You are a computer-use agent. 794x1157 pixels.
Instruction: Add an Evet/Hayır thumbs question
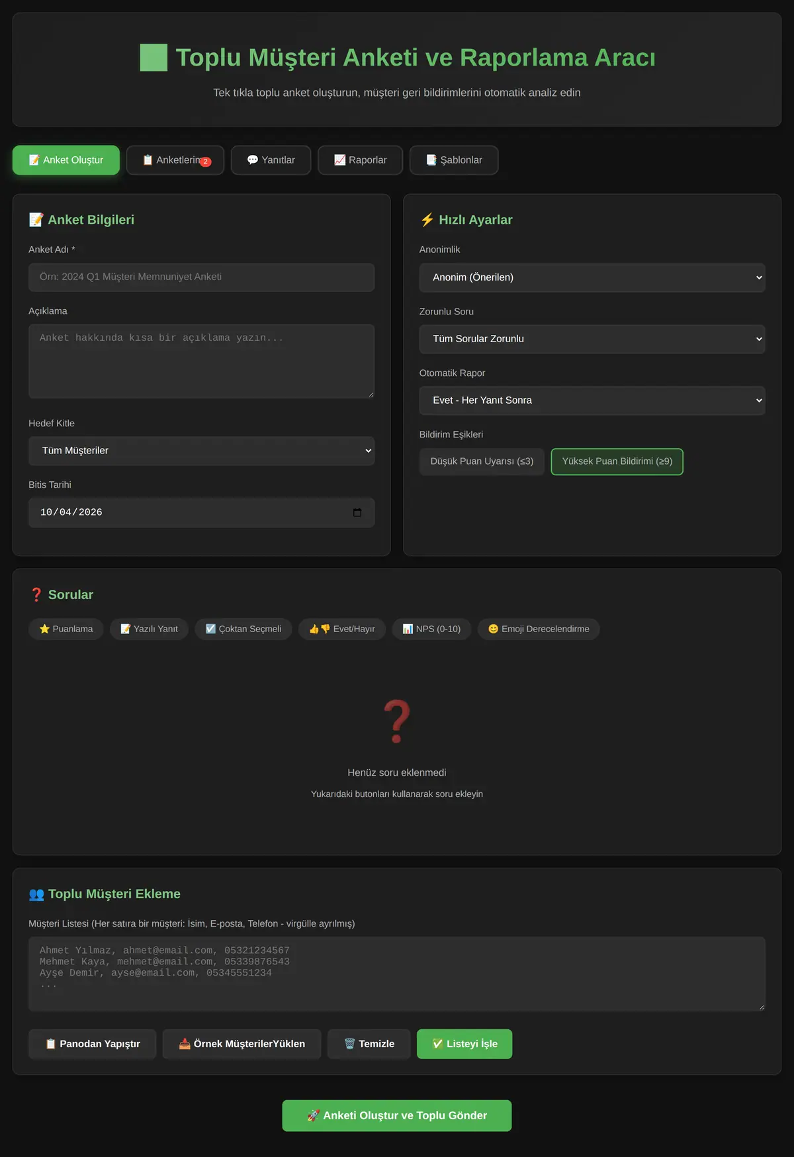coord(342,629)
